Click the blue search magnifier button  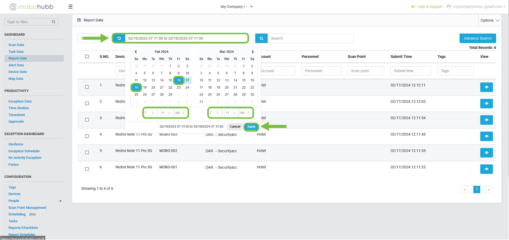click(x=261, y=38)
